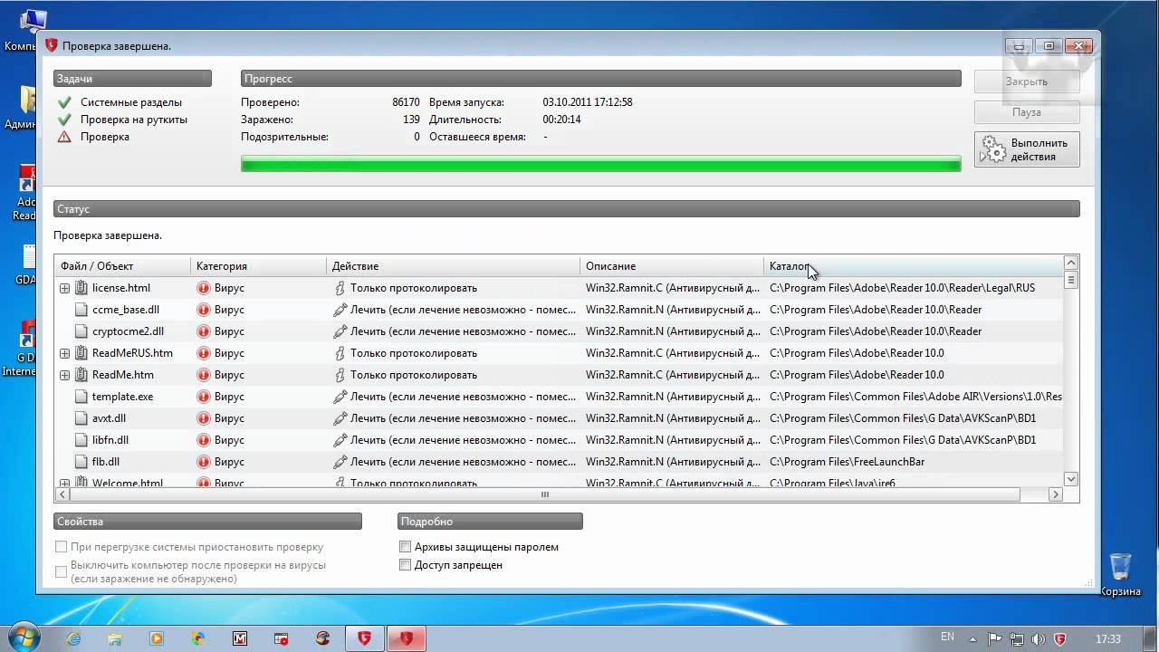The width and height of the screenshot is (1159, 652).
Task: Sort by the Категория column header
Action: (258, 266)
